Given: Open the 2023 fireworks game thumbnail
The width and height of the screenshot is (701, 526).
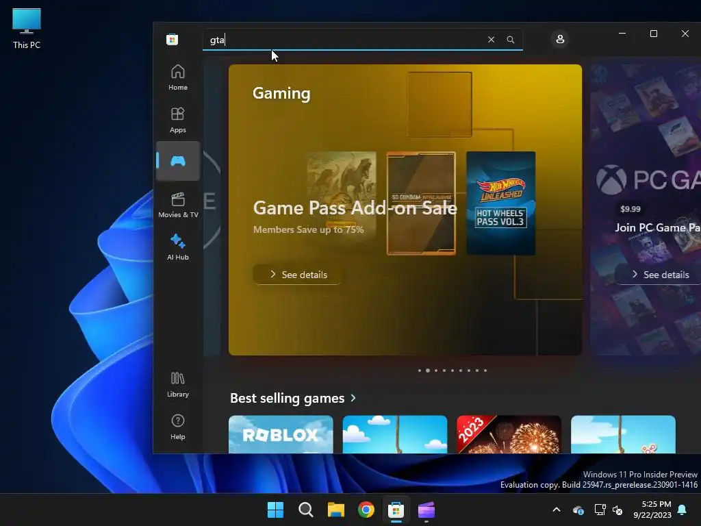Looking at the screenshot, I should pyautogui.click(x=509, y=434).
